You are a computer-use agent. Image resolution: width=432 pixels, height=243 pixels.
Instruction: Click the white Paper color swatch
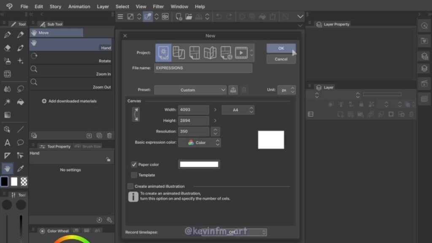(x=199, y=165)
